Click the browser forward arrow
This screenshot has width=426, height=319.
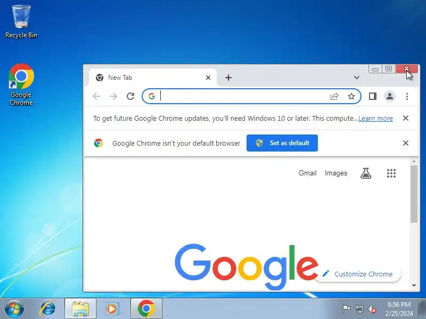pyautogui.click(x=113, y=96)
